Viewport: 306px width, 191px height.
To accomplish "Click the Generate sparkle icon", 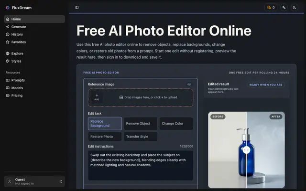I will tap(8, 27).
